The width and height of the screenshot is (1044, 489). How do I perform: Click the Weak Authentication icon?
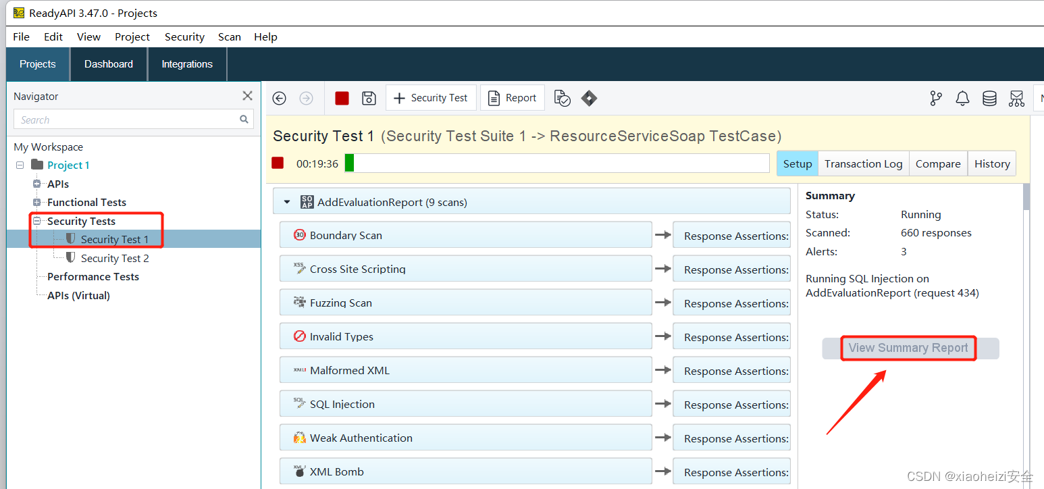300,438
